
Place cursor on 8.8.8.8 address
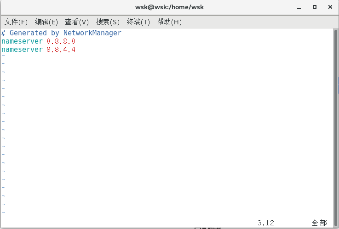point(61,41)
